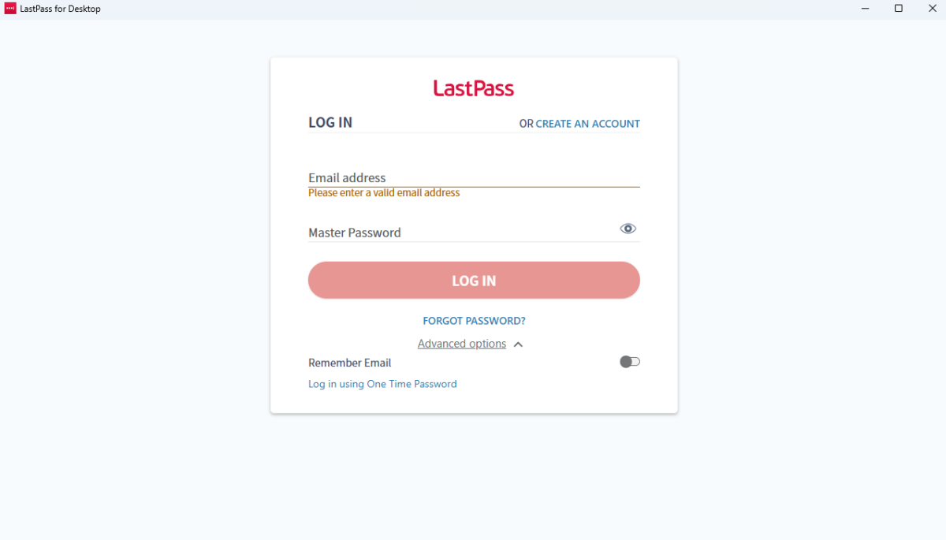Click the 'Please enter a valid email address' message

[384, 193]
